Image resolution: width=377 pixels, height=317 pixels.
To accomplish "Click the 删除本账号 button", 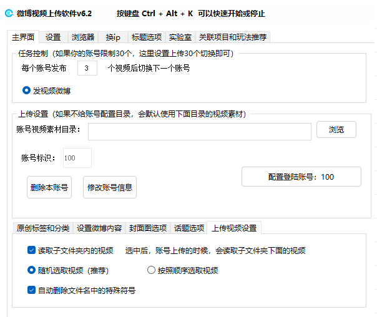I will tap(49, 187).
